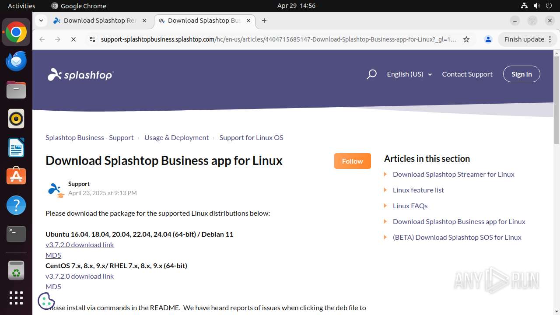The image size is (560, 315).
Task: Go back to previous page
Action: [x=42, y=39]
